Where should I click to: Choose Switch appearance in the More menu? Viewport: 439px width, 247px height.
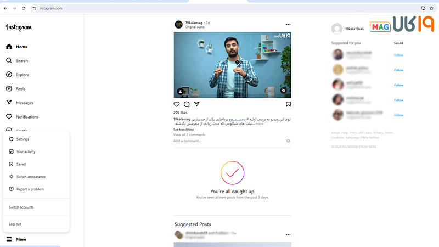(x=31, y=177)
